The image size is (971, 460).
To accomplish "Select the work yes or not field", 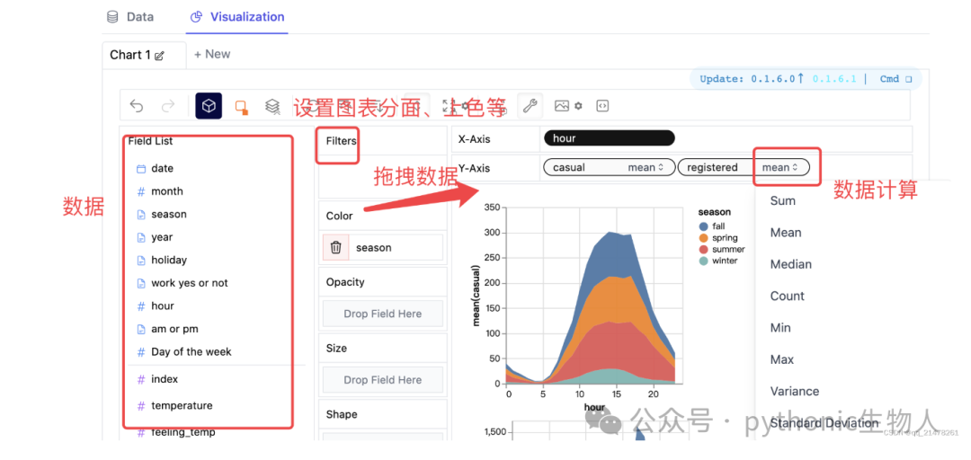I will pyautogui.click(x=190, y=283).
